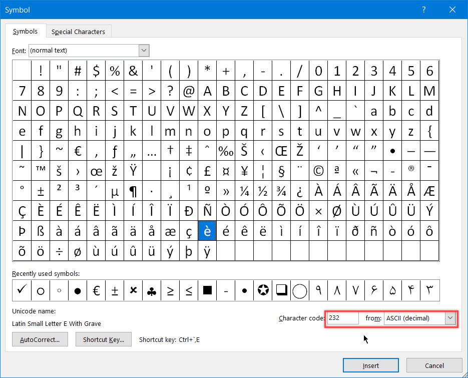Pick the one-quarter ¼ fraction symbol

(x=244, y=191)
